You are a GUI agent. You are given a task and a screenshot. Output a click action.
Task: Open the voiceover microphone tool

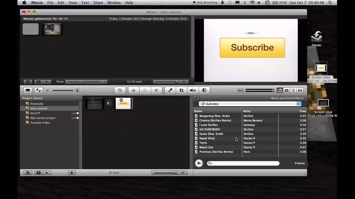[x=170, y=90]
